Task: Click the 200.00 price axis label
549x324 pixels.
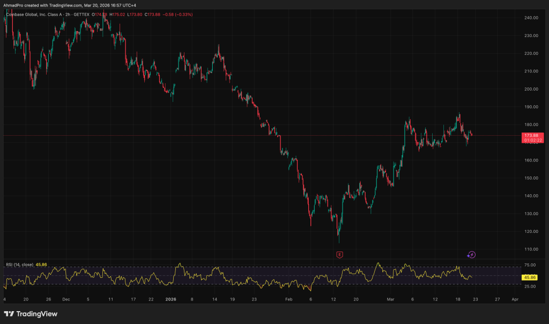Action: (x=531, y=89)
